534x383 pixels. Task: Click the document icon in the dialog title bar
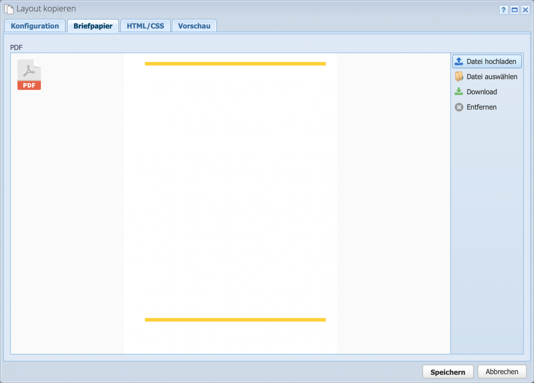pos(8,8)
